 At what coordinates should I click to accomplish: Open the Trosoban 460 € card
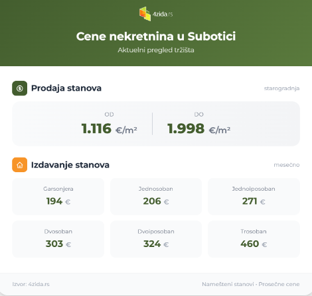254,239
